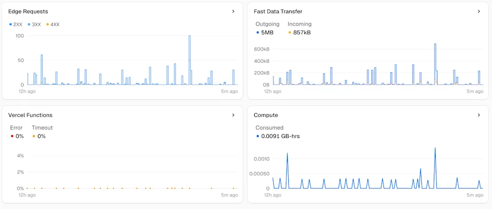The image size is (492, 209).
Task: Click the tallest Fast Data Transfer spike
Action: 435,64
